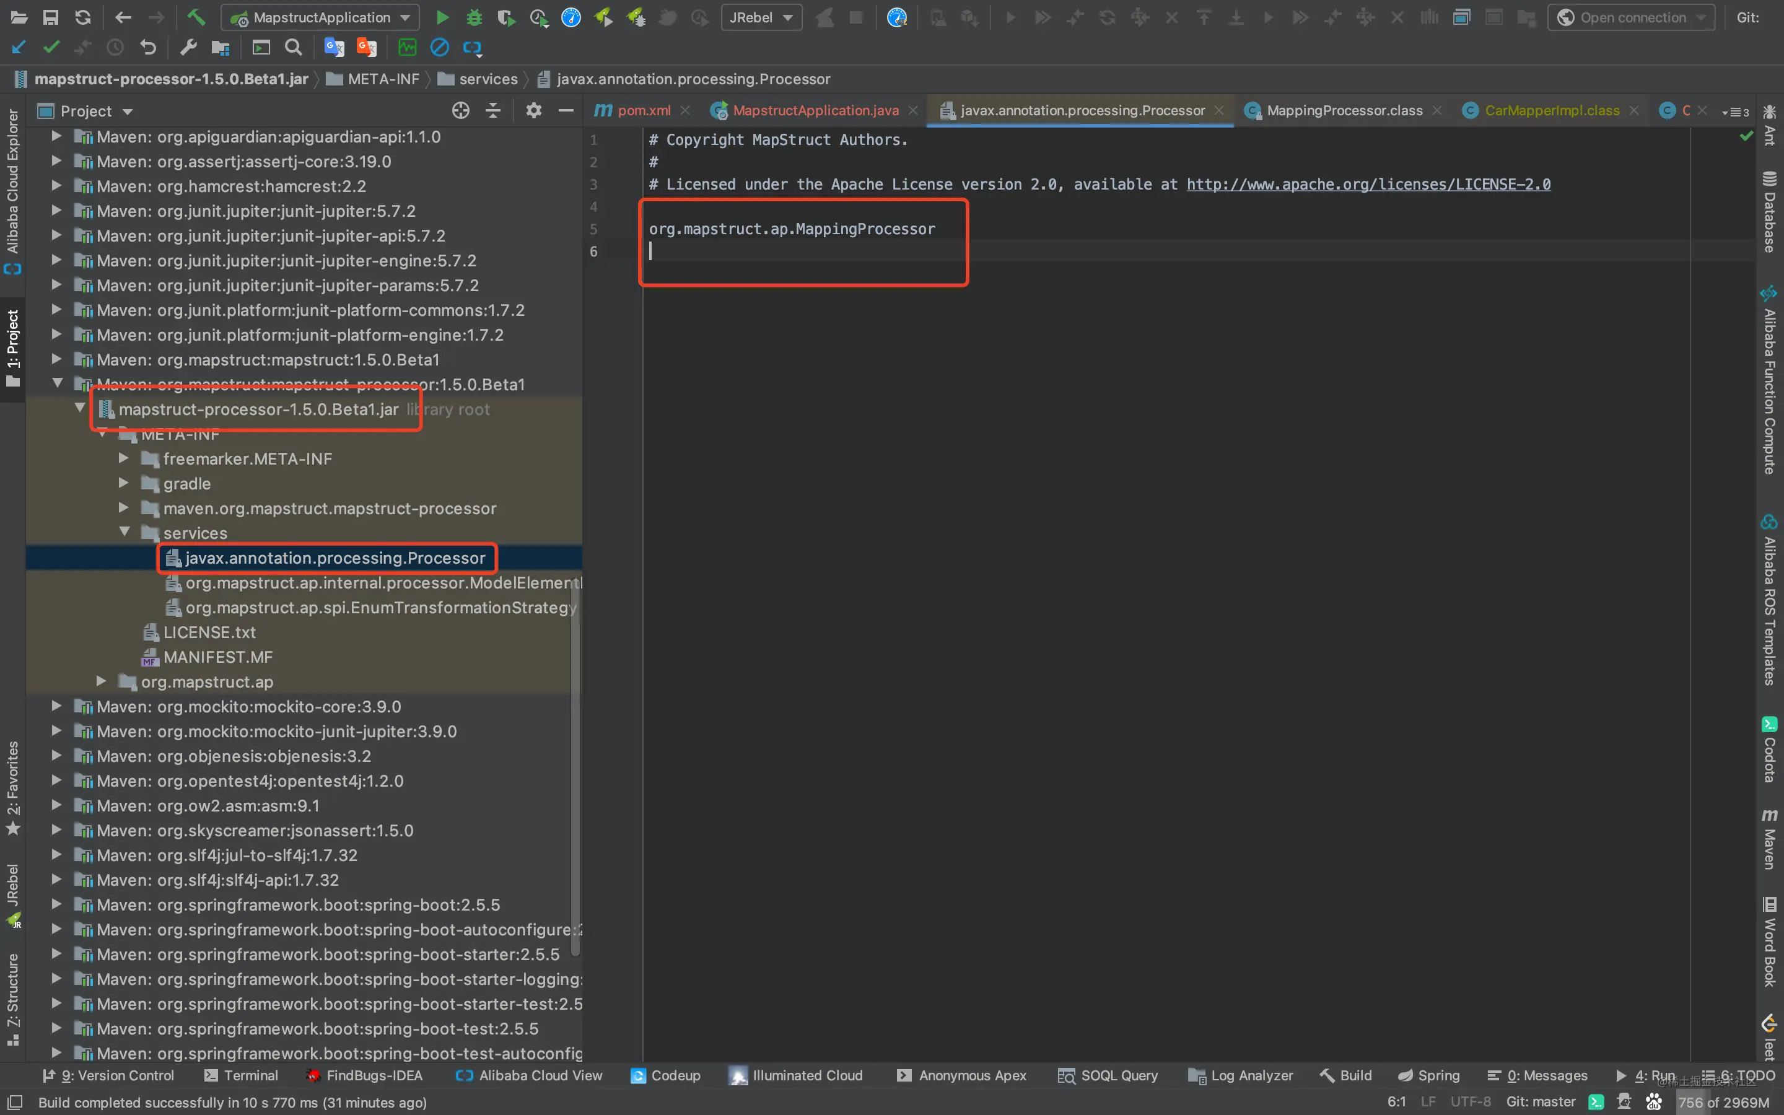Open the search magnifier in the toolbar
The height and width of the screenshot is (1115, 1784).
click(294, 48)
